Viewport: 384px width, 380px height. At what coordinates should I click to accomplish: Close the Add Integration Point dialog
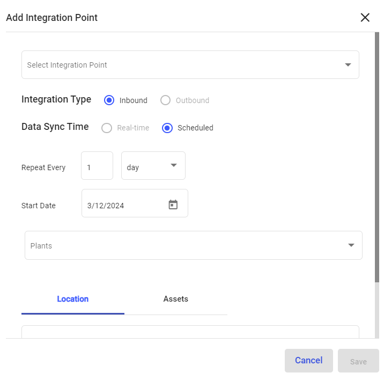tap(365, 18)
